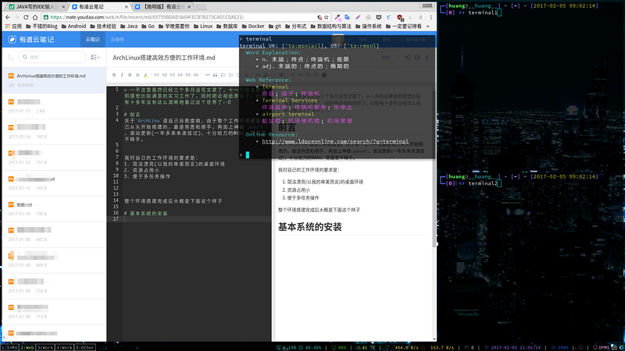
Task: Open the Java bookmark folder
Action: click(x=129, y=27)
